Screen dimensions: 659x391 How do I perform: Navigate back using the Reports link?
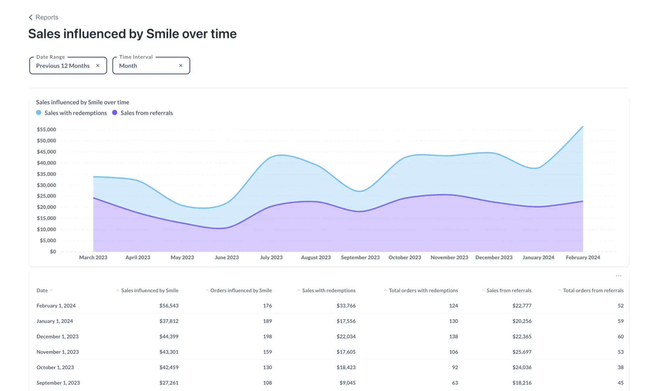47,17
